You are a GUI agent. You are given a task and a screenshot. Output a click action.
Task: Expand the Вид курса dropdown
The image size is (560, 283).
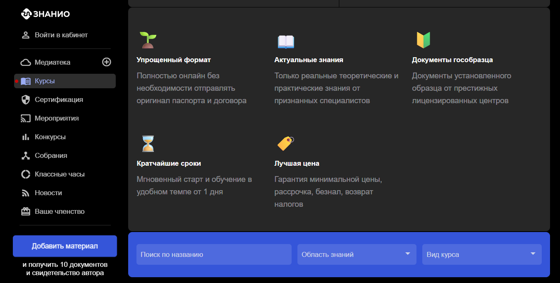(x=481, y=254)
